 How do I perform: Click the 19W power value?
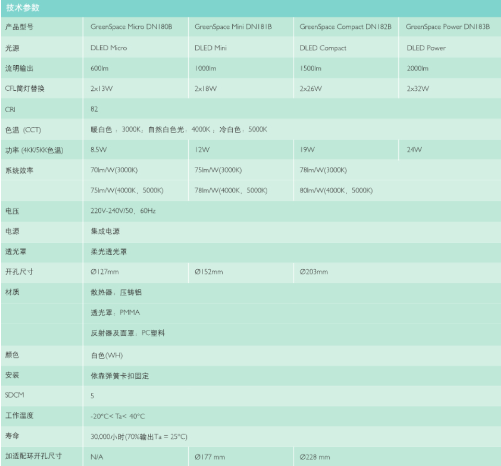click(307, 149)
